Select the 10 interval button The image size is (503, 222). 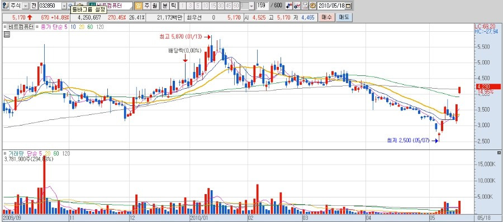pyautogui.click(x=205, y=6)
